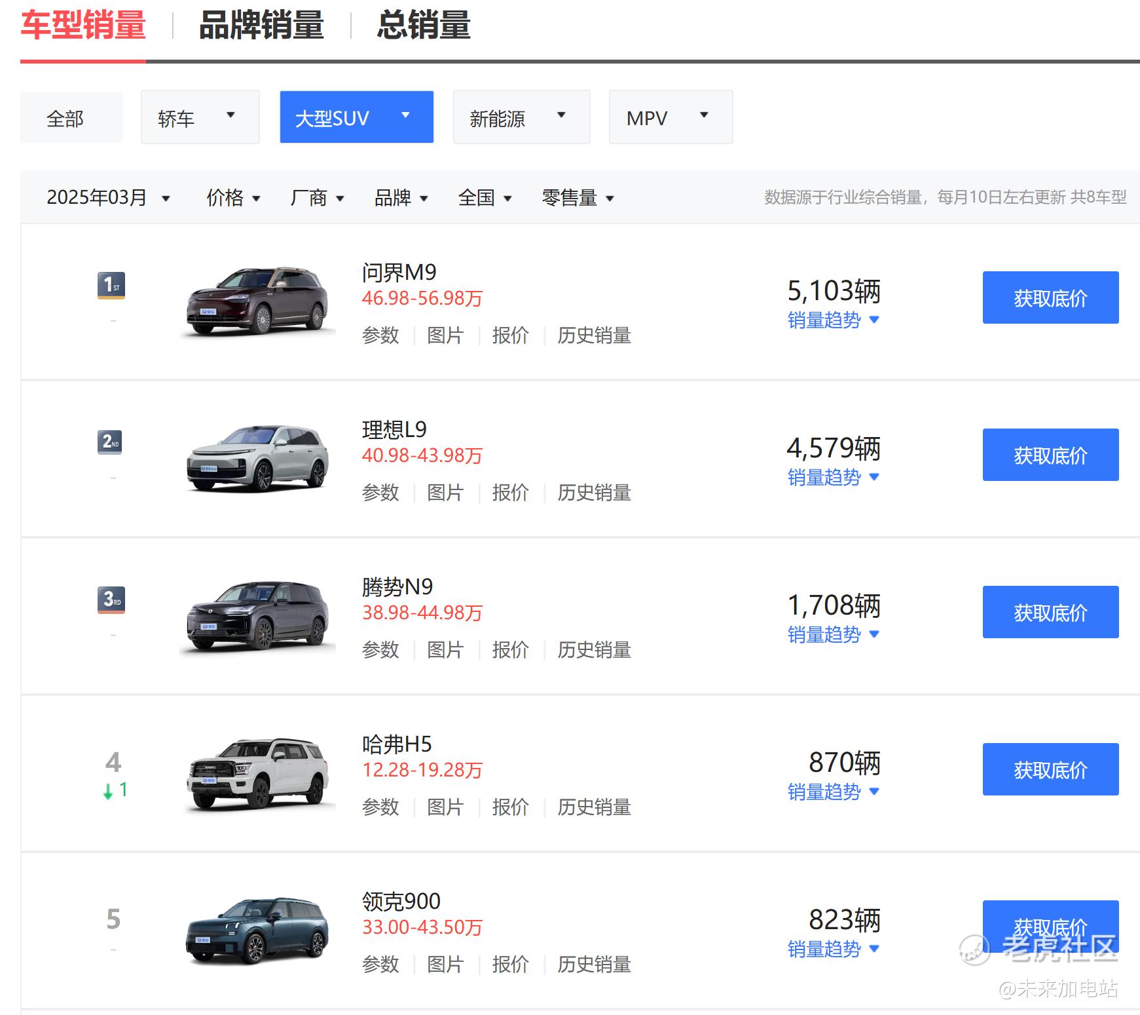
Task: Expand the 新能源 category dropdown
Action: (522, 117)
